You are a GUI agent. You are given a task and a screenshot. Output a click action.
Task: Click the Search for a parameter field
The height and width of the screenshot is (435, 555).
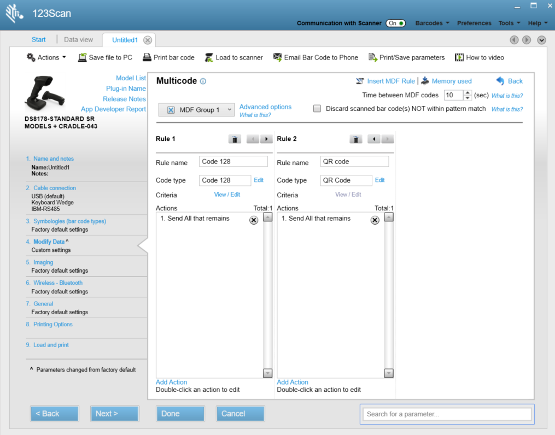447,414
